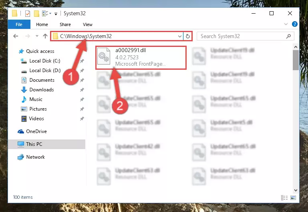The image size is (308, 212).
Task: Select the a0002991.dll file
Action: (141, 58)
